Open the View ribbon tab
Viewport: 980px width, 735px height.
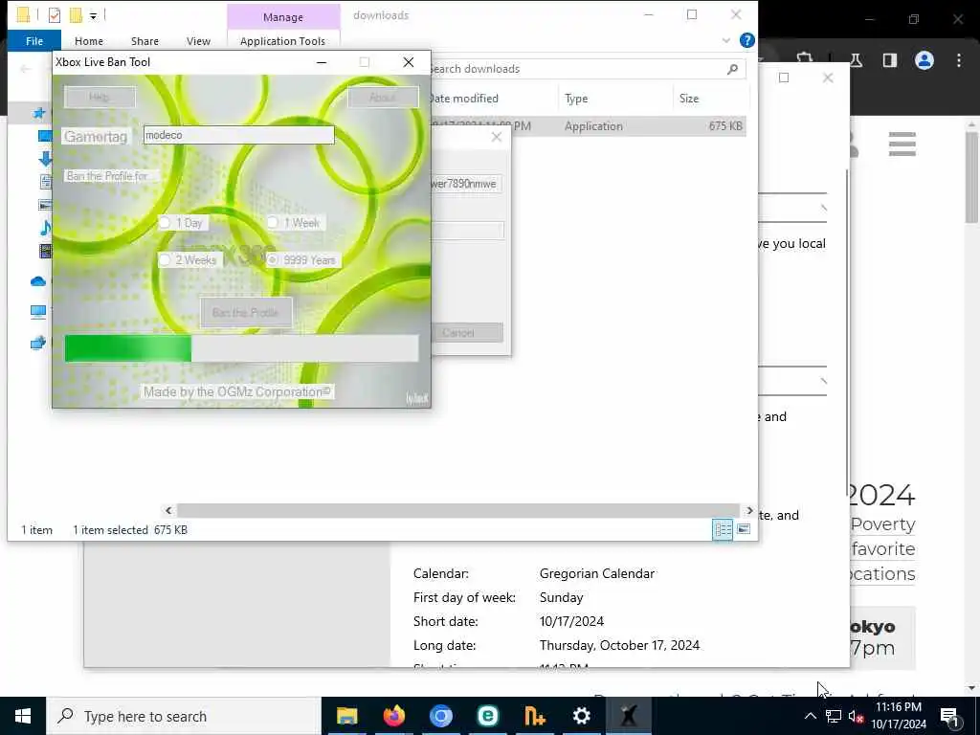point(198,41)
